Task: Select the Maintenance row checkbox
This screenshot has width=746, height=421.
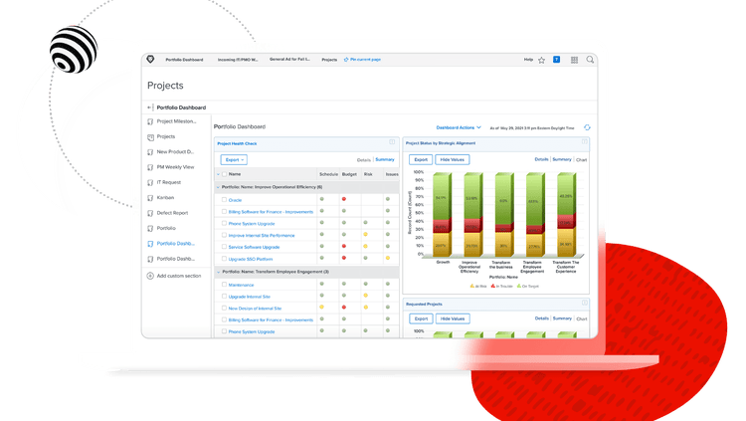Action: coord(224,284)
